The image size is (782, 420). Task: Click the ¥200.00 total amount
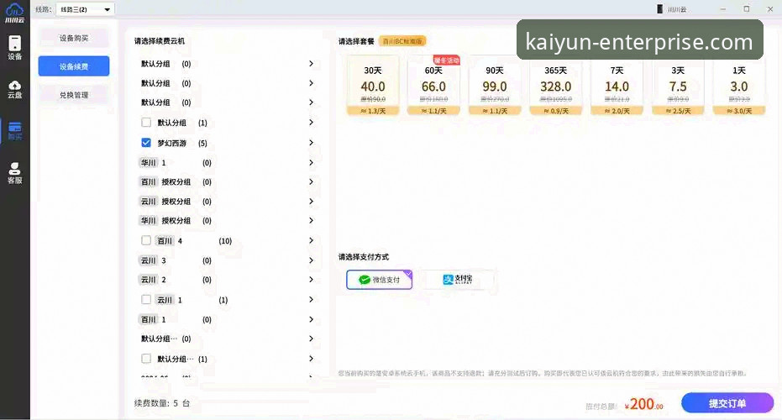pyautogui.click(x=644, y=404)
